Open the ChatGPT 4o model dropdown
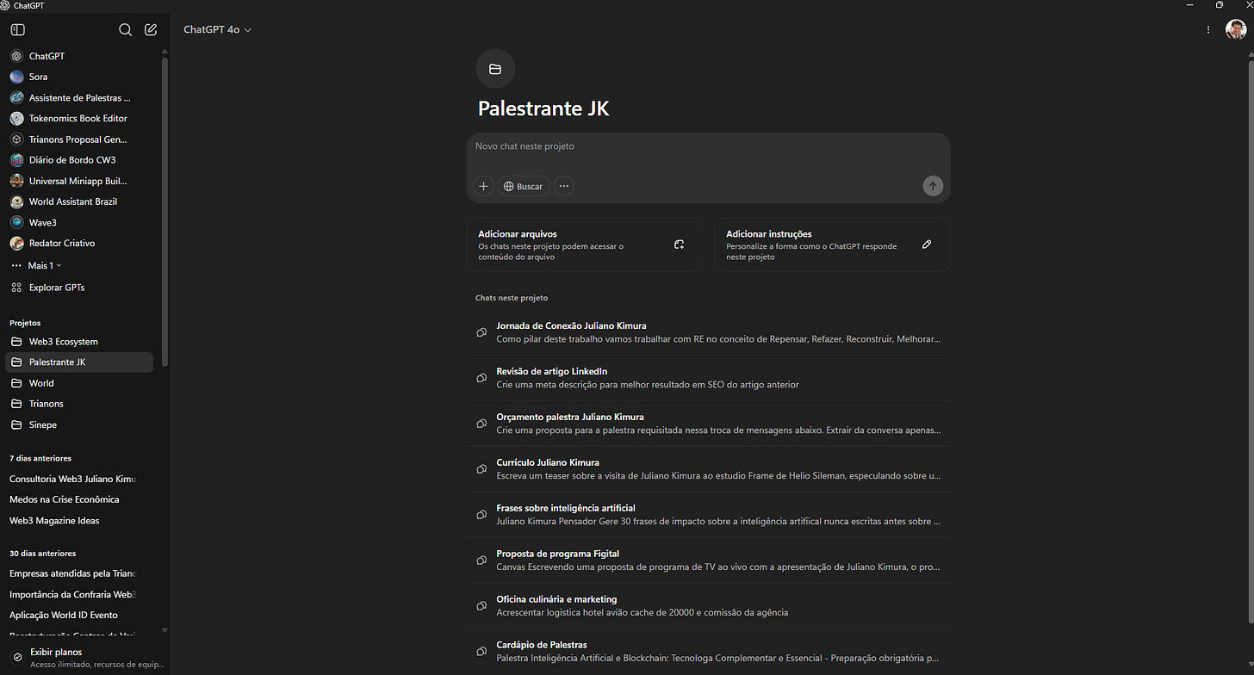 click(x=217, y=29)
